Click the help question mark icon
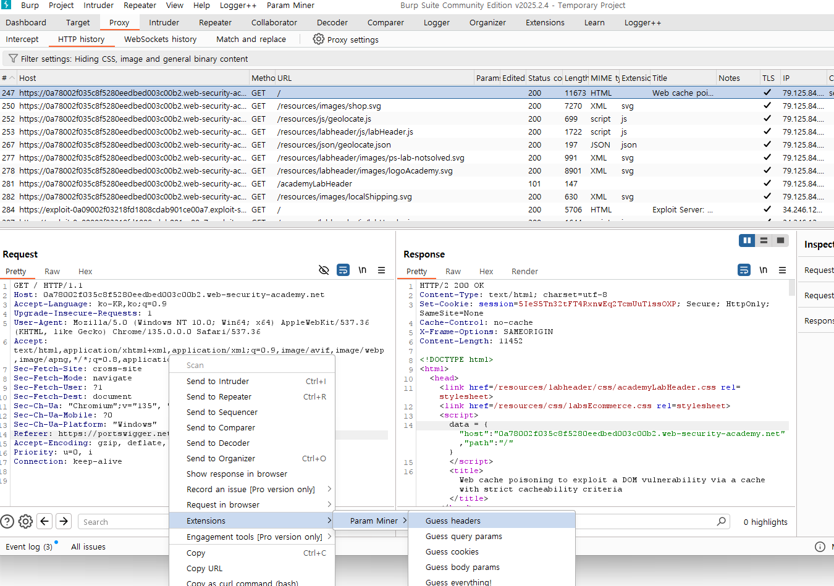Viewport: 834px width, 586px height. [7, 521]
